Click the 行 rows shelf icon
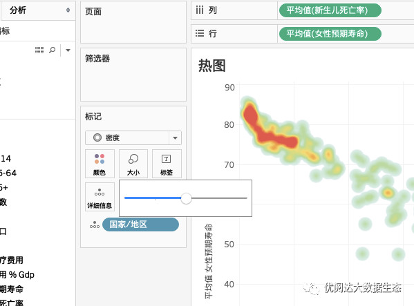 (x=200, y=33)
